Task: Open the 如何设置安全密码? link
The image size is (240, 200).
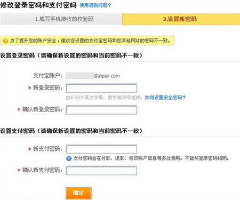Action: point(165,98)
